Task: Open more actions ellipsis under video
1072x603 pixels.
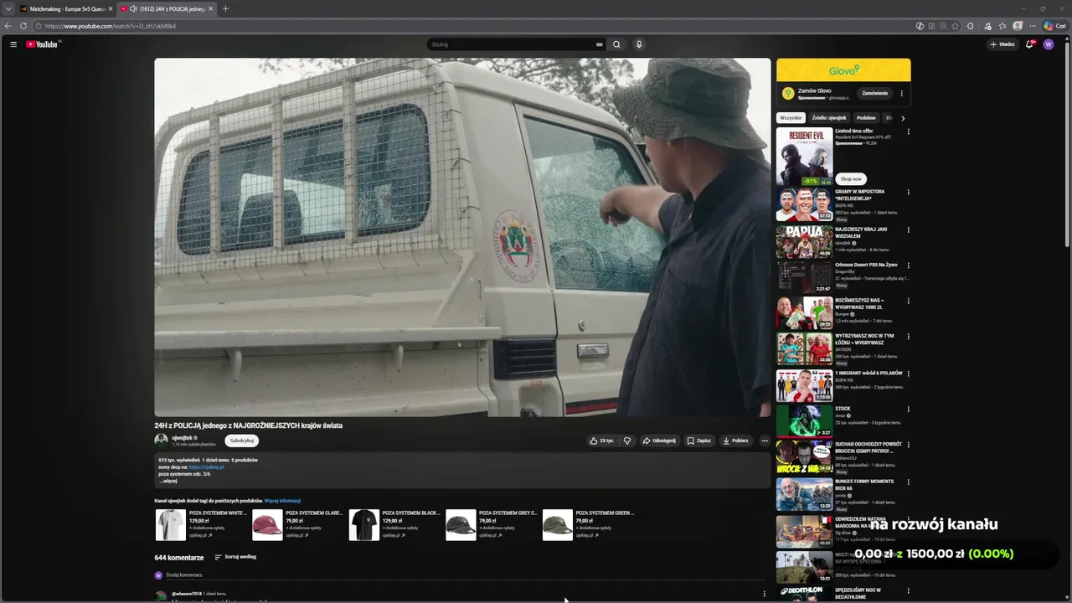Action: [x=764, y=441]
